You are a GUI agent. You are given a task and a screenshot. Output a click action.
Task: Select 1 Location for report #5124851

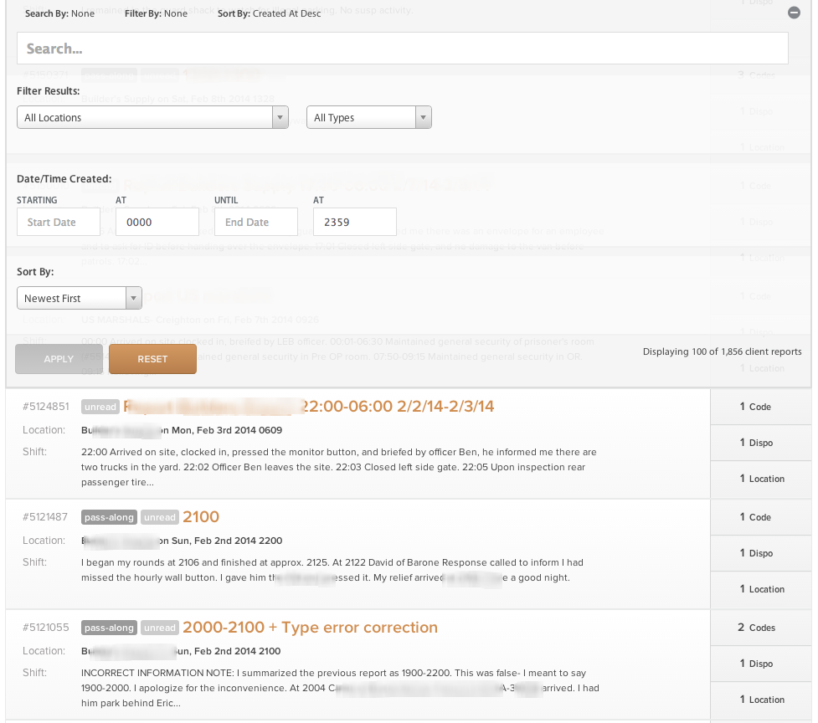(x=760, y=479)
